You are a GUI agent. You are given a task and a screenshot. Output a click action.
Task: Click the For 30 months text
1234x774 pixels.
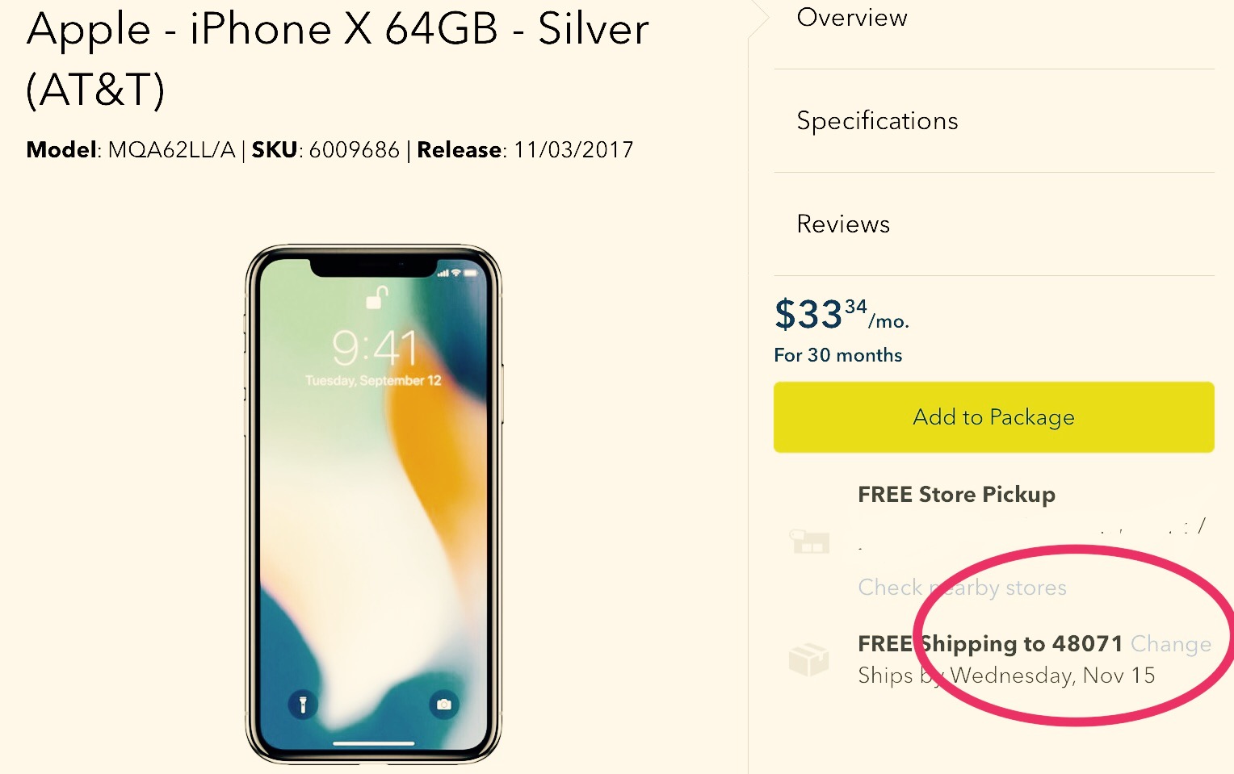click(837, 355)
